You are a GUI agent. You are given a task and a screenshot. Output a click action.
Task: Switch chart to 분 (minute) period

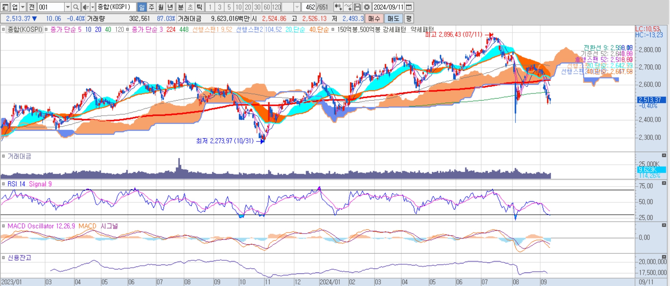pyautogui.click(x=181, y=7)
